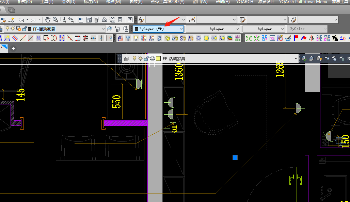Expand the text style dropdown
The image size is (350, 202).
click(x=184, y=20)
